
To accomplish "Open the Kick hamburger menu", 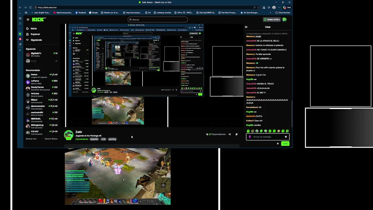I will pos(28,20).
